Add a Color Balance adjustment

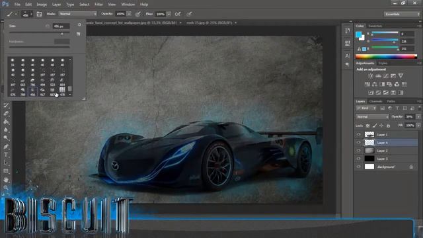click(375, 85)
